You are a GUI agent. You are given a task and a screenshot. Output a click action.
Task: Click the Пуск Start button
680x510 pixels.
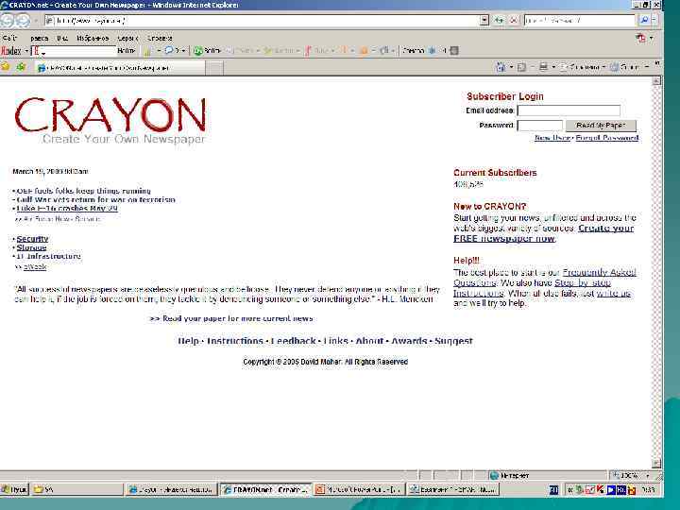click(x=14, y=489)
